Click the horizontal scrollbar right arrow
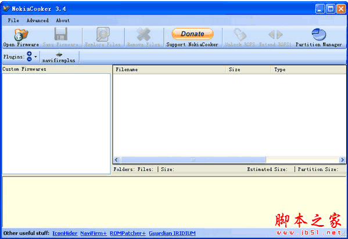 tap(342, 160)
